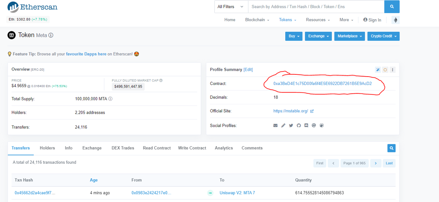Open the Exchange dropdown button
The height and width of the screenshot is (202, 439).
tap(318, 36)
